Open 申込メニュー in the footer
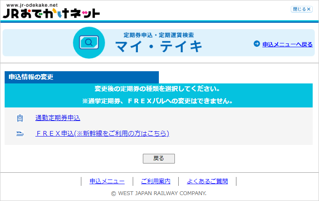The image size is (319, 201). [107, 182]
